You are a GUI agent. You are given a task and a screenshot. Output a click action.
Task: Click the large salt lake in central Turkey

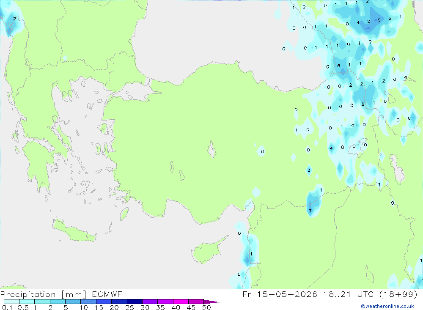212,149
